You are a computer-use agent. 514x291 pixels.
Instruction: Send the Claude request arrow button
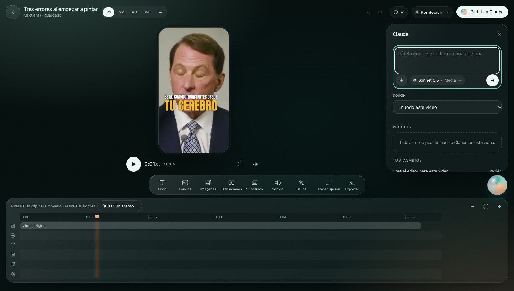point(492,80)
